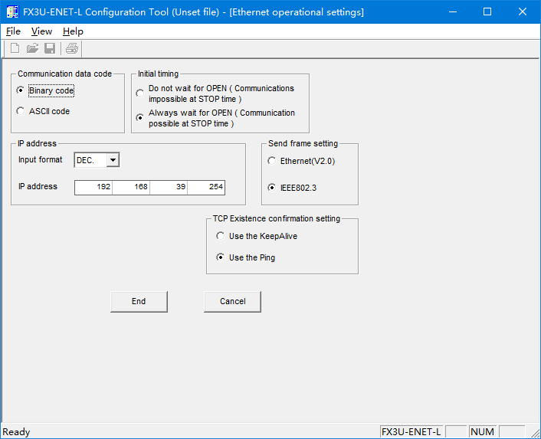Click the New file toolbar icon
Image resolution: width=541 pixels, height=439 pixels.
pyautogui.click(x=14, y=49)
